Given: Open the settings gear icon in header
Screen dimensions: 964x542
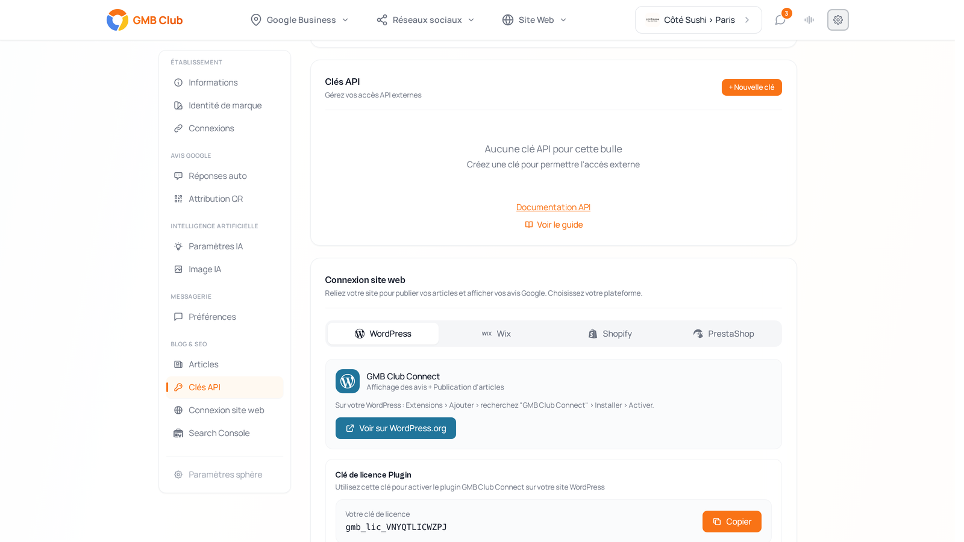Looking at the screenshot, I should click(x=838, y=20).
